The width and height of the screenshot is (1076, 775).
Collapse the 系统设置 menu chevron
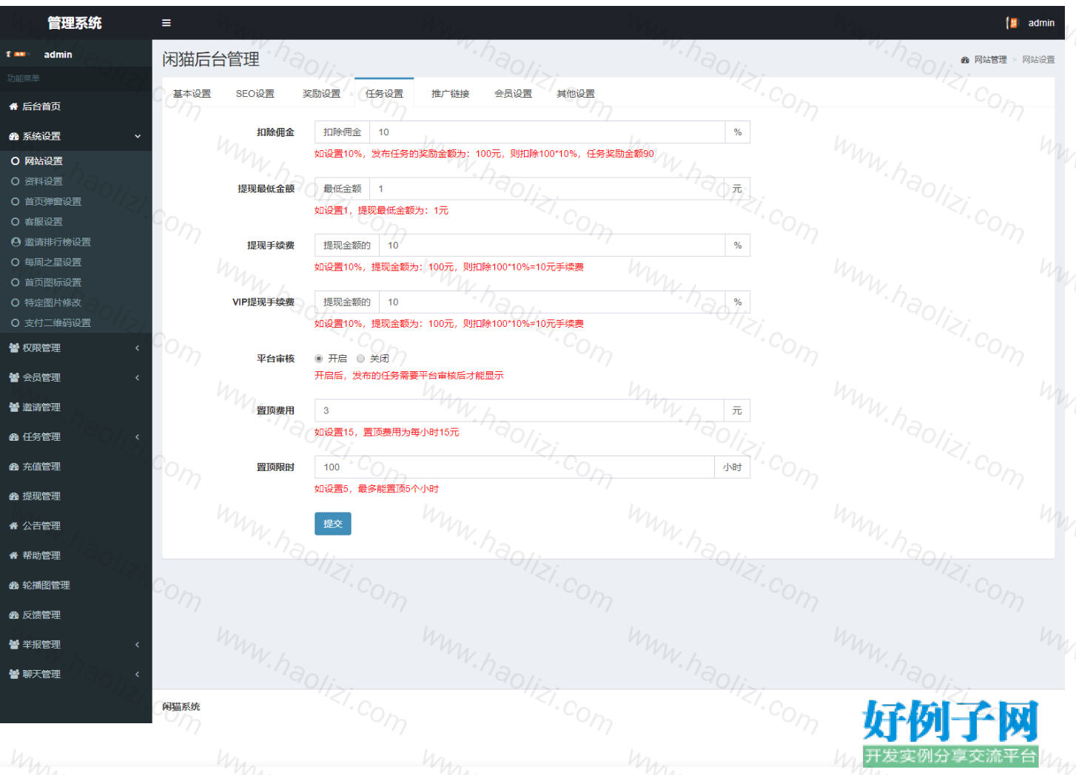tap(138, 136)
